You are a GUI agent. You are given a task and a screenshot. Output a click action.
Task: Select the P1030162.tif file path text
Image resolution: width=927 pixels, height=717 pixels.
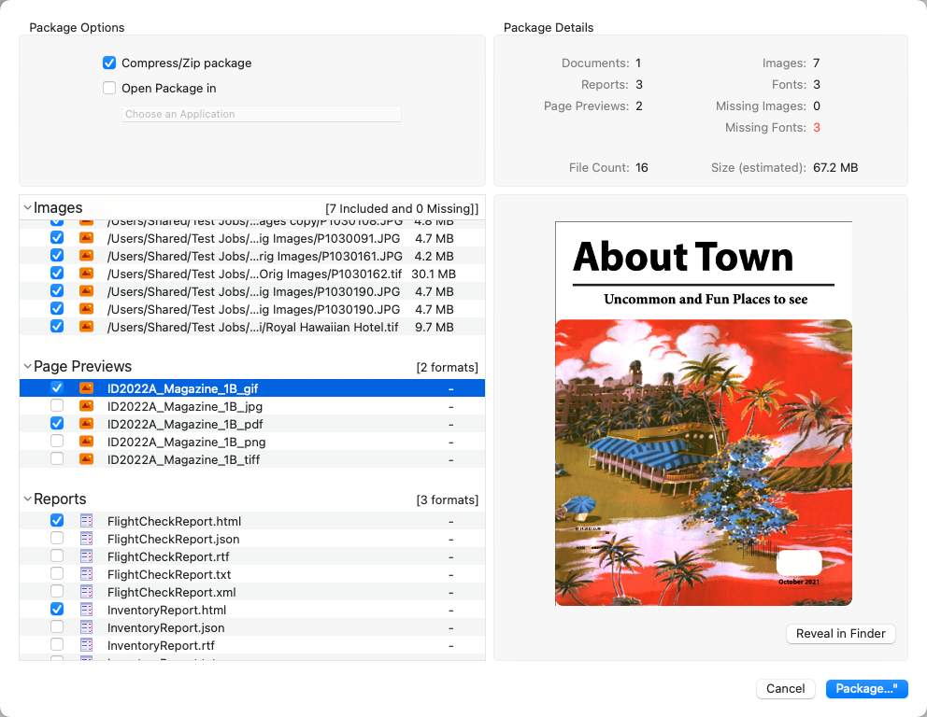pyautogui.click(x=254, y=274)
